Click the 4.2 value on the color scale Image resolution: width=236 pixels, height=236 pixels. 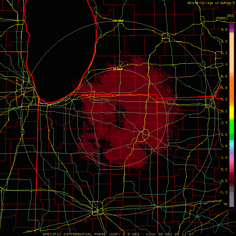click(x=224, y=111)
